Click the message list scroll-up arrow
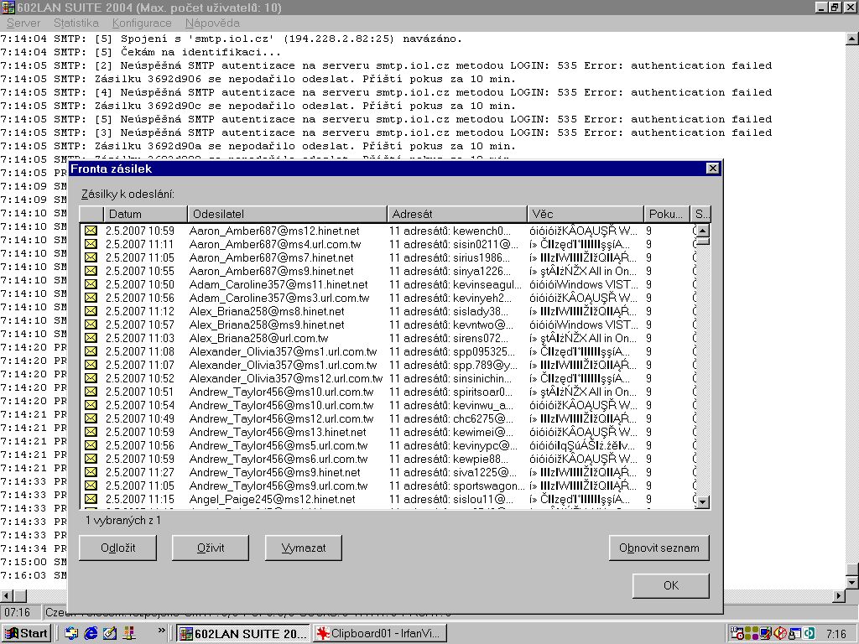The width and height of the screenshot is (859, 644). tap(702, 231)
